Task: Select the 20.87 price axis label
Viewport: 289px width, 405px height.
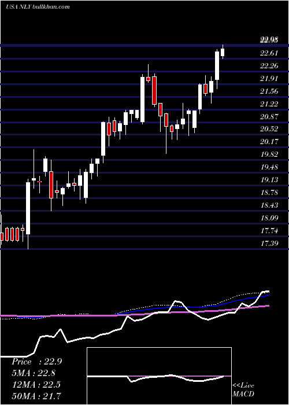Action: 269,117
